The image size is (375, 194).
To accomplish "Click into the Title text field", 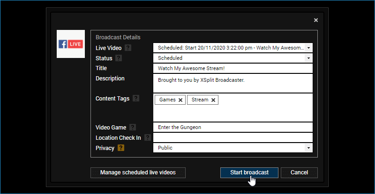I will pyautogui.click(x=232, y=68).
